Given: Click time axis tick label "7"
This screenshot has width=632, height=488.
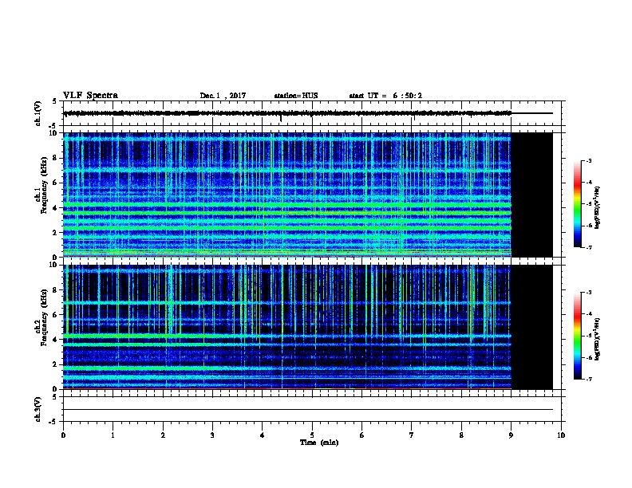Looking at the screenshot, I should [x=412, y=435].
